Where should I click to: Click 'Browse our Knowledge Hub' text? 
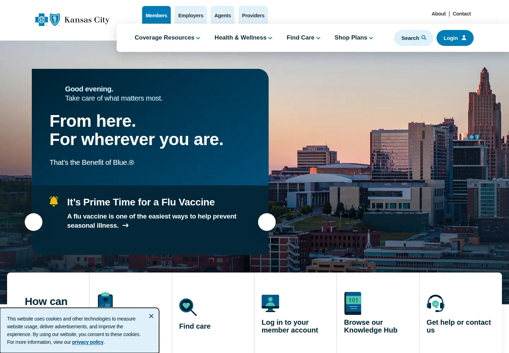point(371,326)
